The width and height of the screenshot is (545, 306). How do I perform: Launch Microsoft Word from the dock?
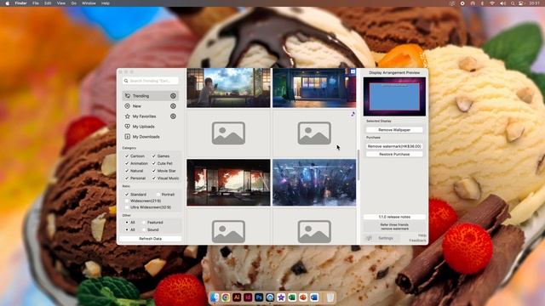coord(314,297)
